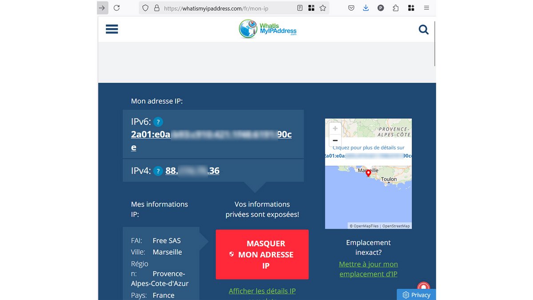
Task: Click the Marseille city value text
Action: tap(167, 252)
